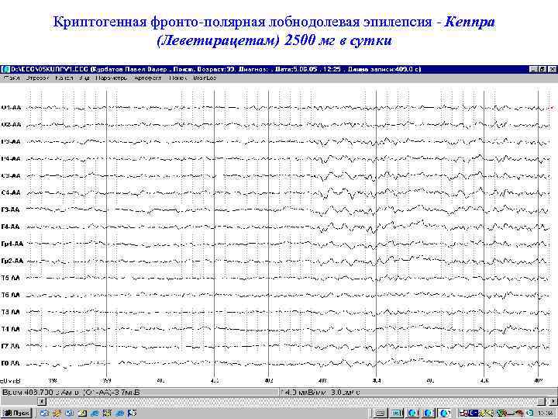Image resolution: width=558 pixels, height=419 pixels.
Task: Click the EEG window title bar icon
Action: pos(5,69)
